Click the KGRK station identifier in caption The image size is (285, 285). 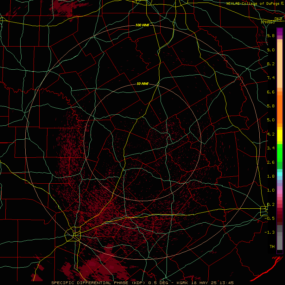182,283
